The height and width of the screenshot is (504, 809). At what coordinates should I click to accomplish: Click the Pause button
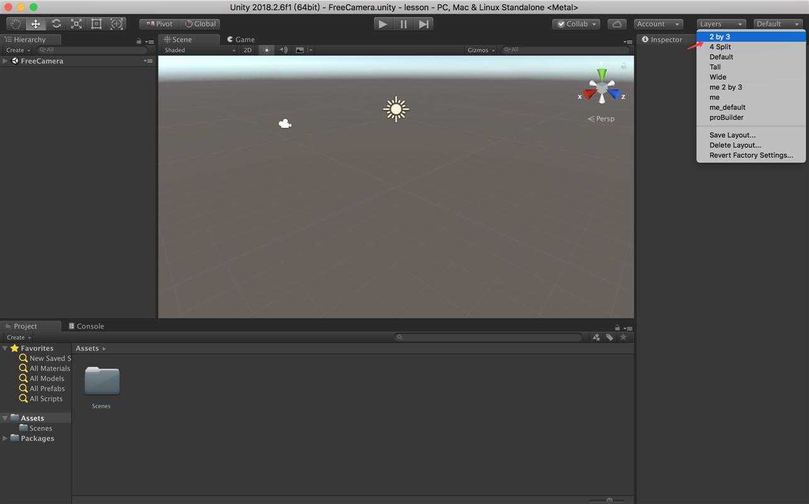coord(404,24)
